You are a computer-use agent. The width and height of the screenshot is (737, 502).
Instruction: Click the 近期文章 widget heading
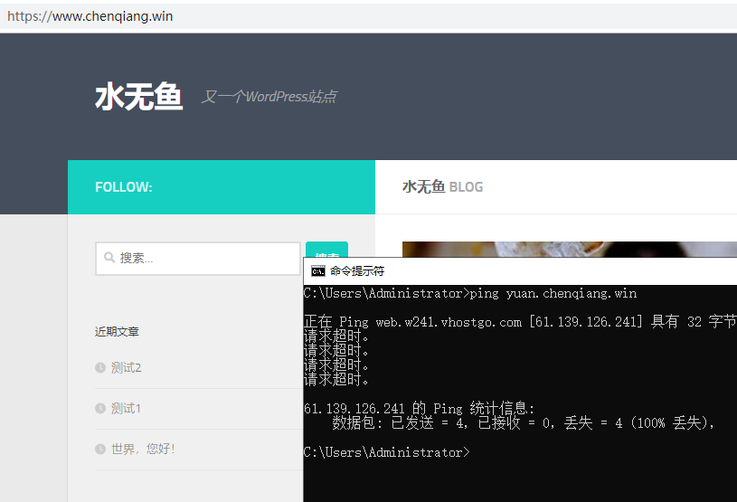117,332
